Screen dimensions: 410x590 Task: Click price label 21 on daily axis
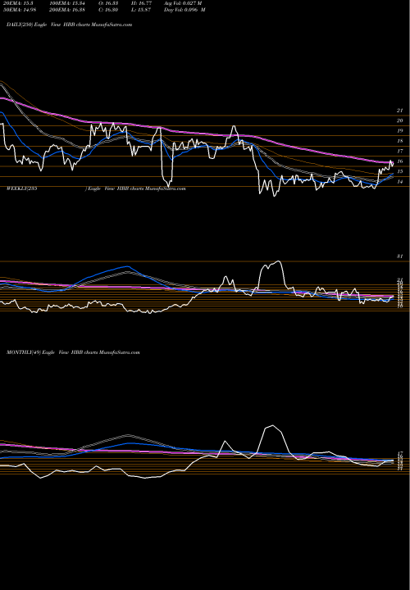[399, 111]
